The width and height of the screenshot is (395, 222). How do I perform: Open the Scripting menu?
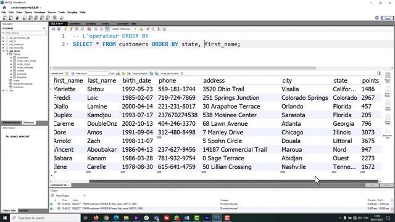click(72, 12)
